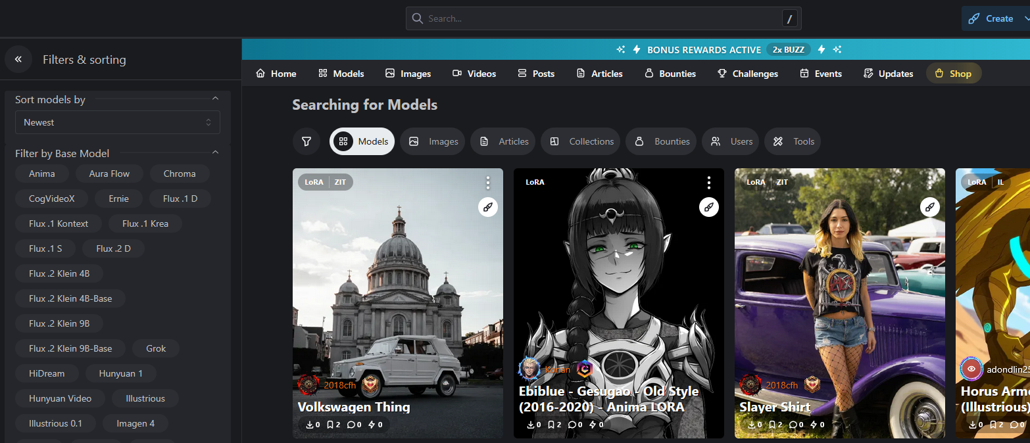
Task: Open the Create button dropdown arrow
Action: pyautogui.click(x=1026, y=18)
